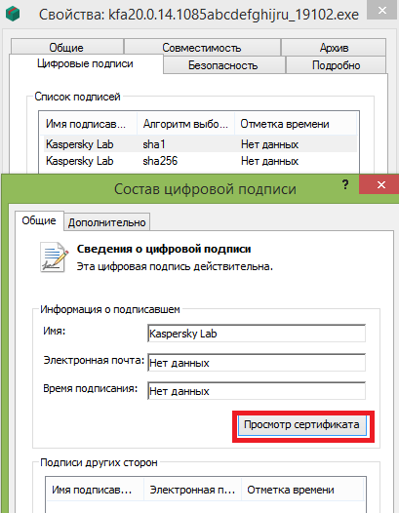Click the question mark help button
Screen dimensions: 399x513
345,184
